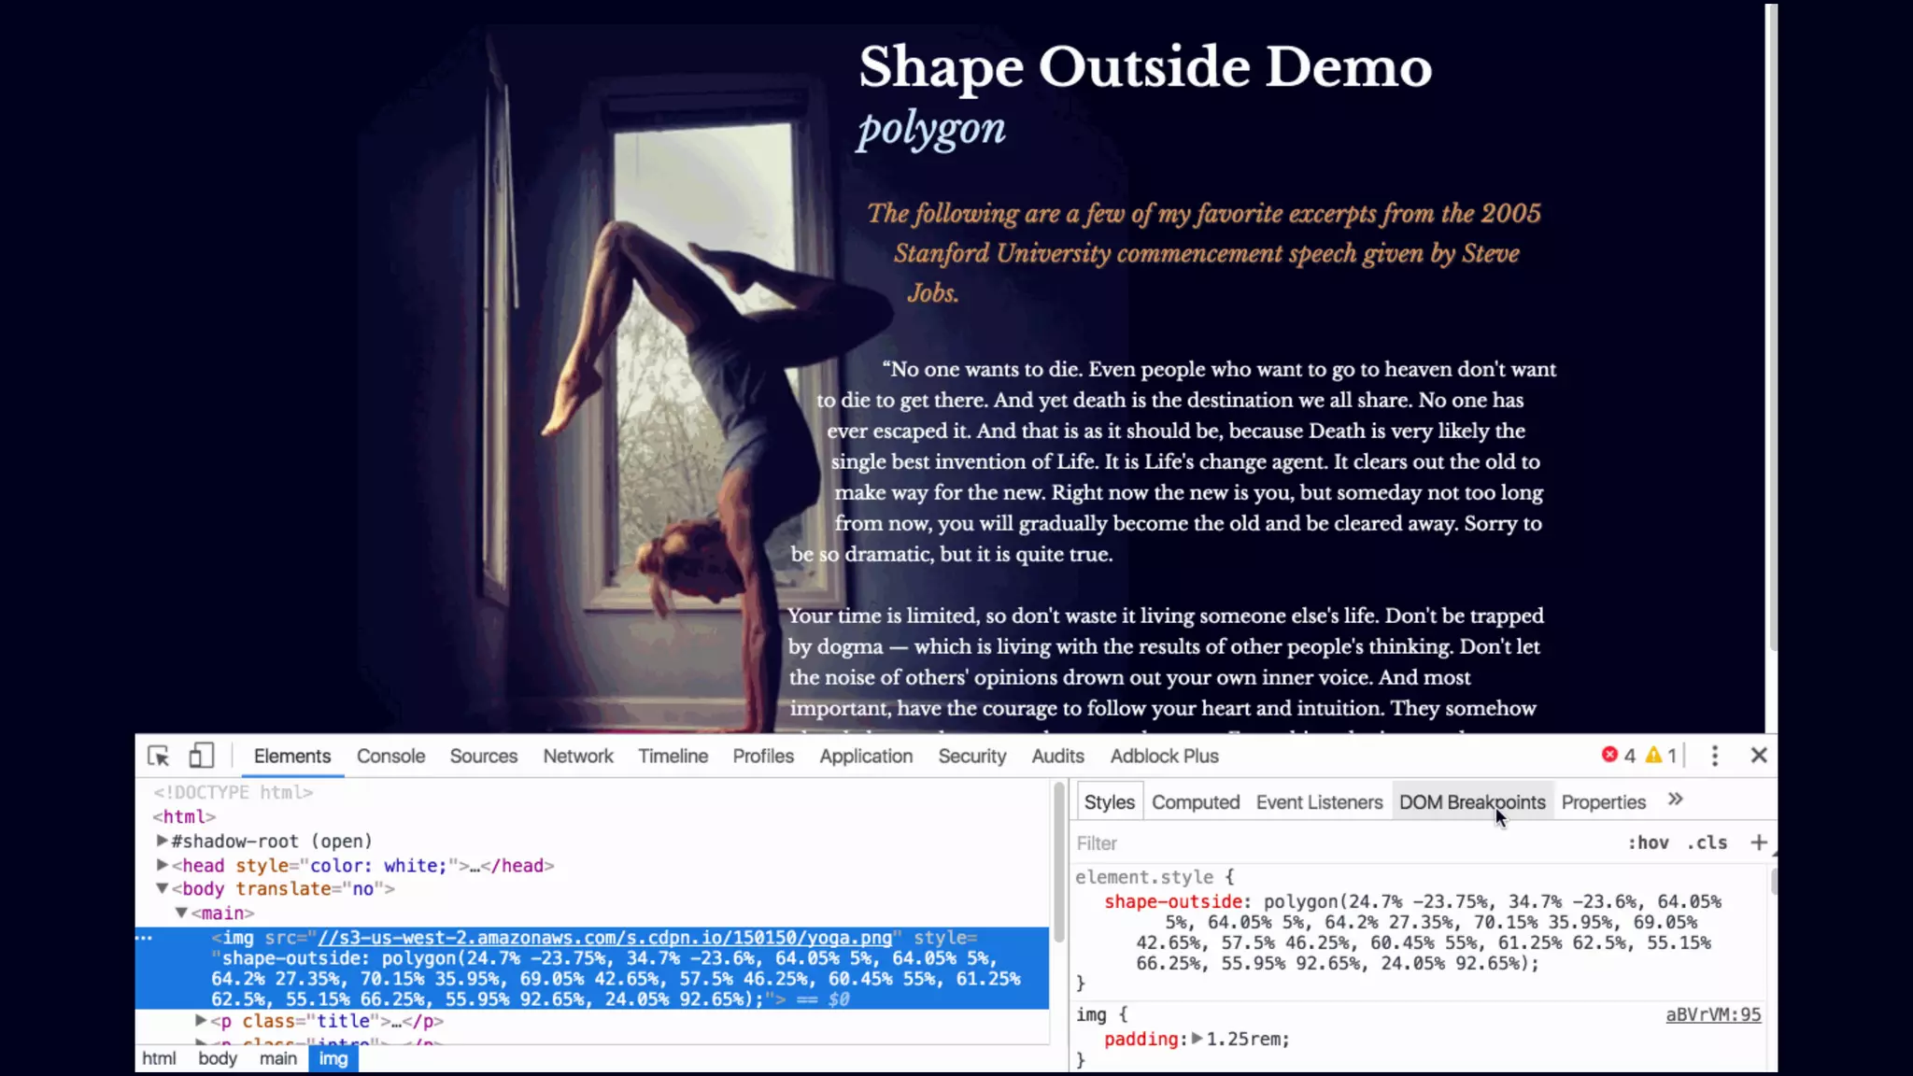Toggle the .cls class editor
Screen dimensions: 1913x1076
pyautogui.click(x=1707, y=842)
